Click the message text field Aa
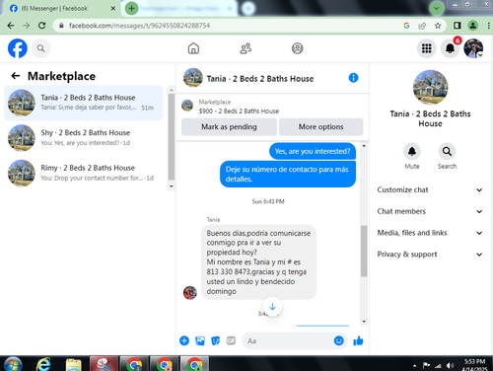Viewport: 493px width, 371px height. 289,340
